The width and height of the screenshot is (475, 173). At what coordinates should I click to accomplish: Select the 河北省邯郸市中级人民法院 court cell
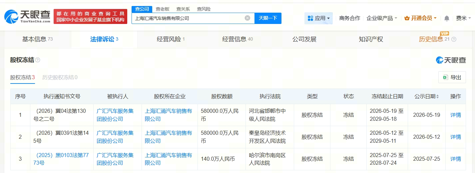point(270,115)
